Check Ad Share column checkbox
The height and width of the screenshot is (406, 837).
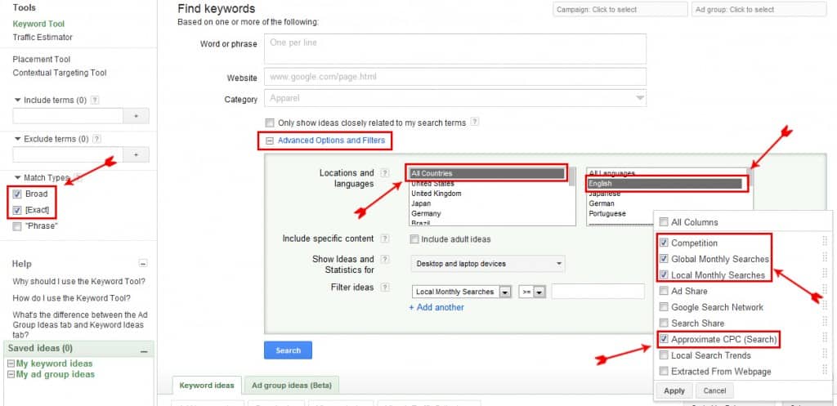(664, 291)
